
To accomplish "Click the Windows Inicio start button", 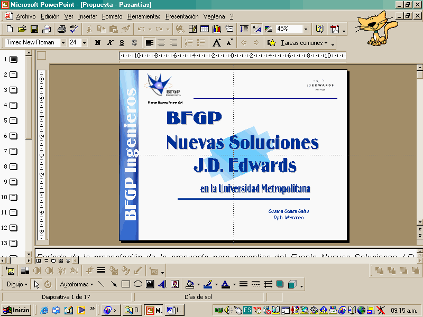I will point(16,310).
